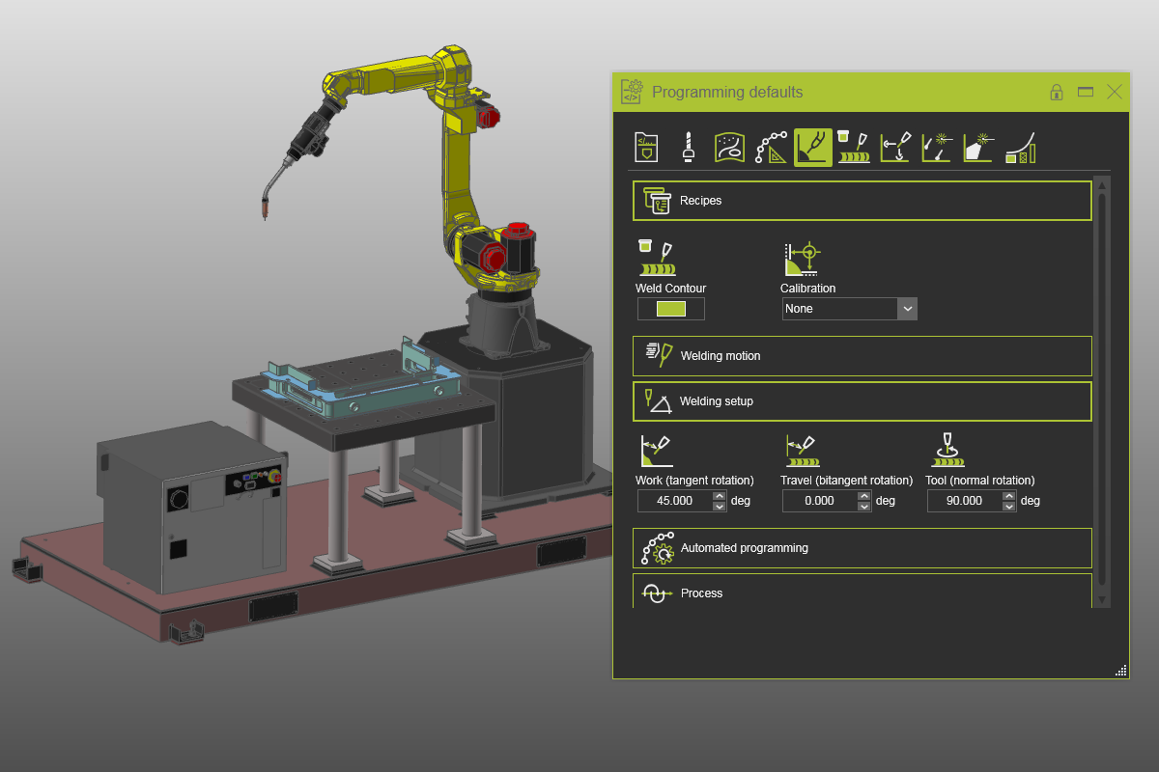Toggle the panel lock icon
The image size is (1159, 772).
tap(1057, 93)
